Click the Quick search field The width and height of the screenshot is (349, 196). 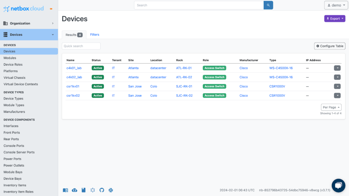[81, 46]
